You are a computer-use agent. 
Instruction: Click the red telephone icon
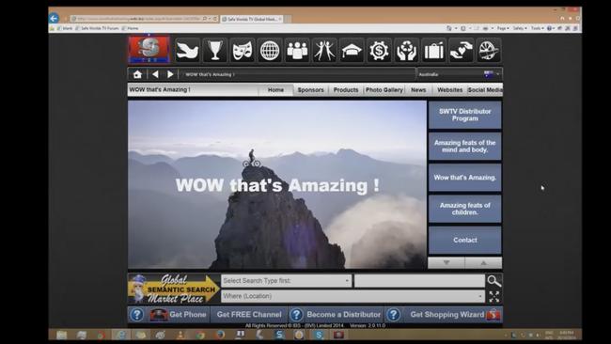click(x=159, y=314)
